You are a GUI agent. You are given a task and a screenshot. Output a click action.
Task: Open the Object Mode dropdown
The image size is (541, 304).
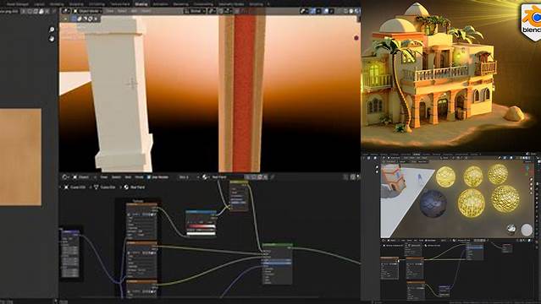point(87,11)
